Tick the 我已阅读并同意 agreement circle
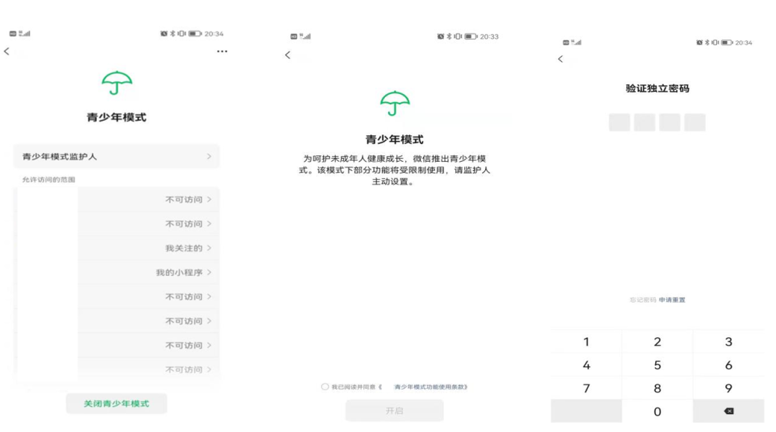This screenshot has height=432, width=776. click(x=325, y=387)
